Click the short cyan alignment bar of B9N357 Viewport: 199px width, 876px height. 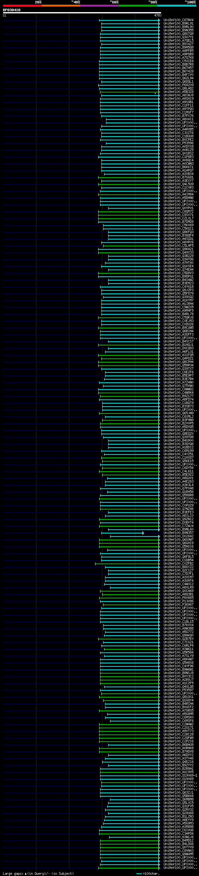[x=123, y=533]
